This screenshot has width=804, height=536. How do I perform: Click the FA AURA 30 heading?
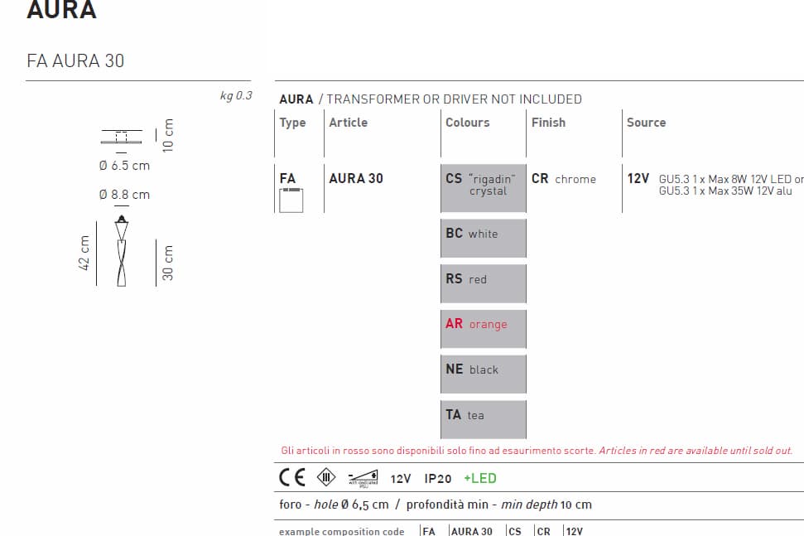pos(75,60)
